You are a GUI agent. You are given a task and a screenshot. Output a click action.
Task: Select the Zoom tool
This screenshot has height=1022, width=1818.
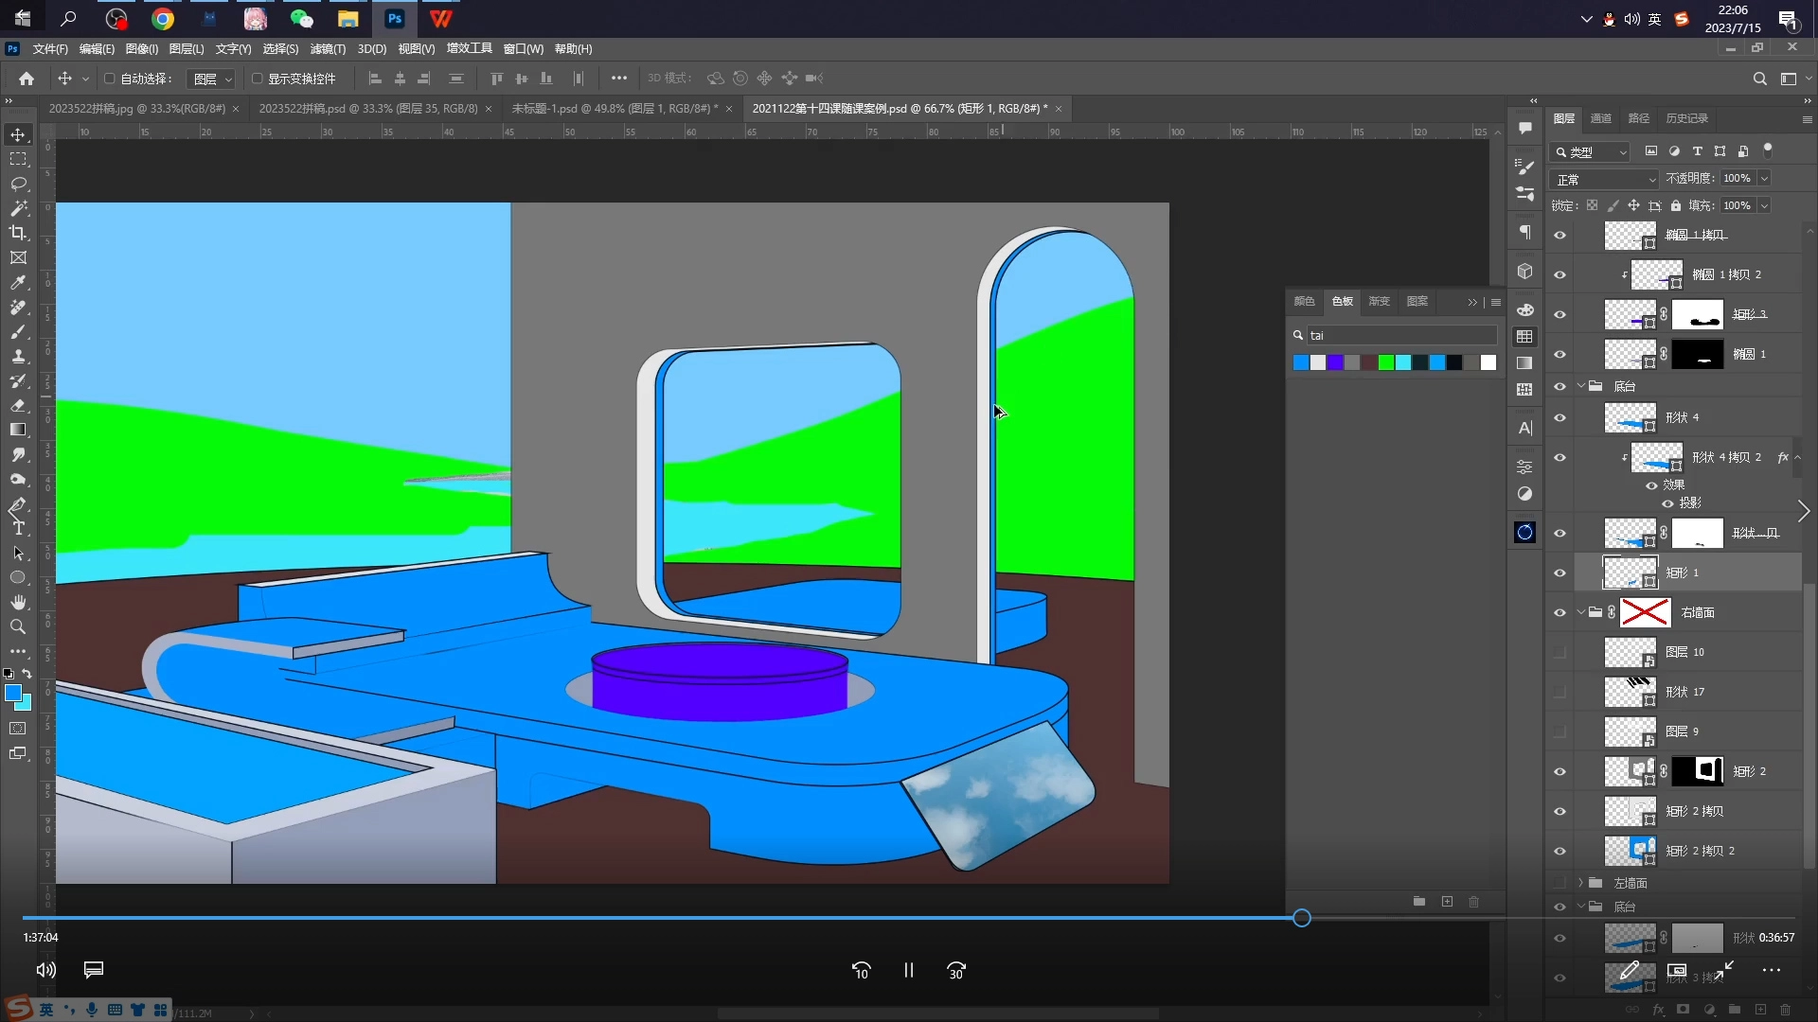[x=18, y=626]
